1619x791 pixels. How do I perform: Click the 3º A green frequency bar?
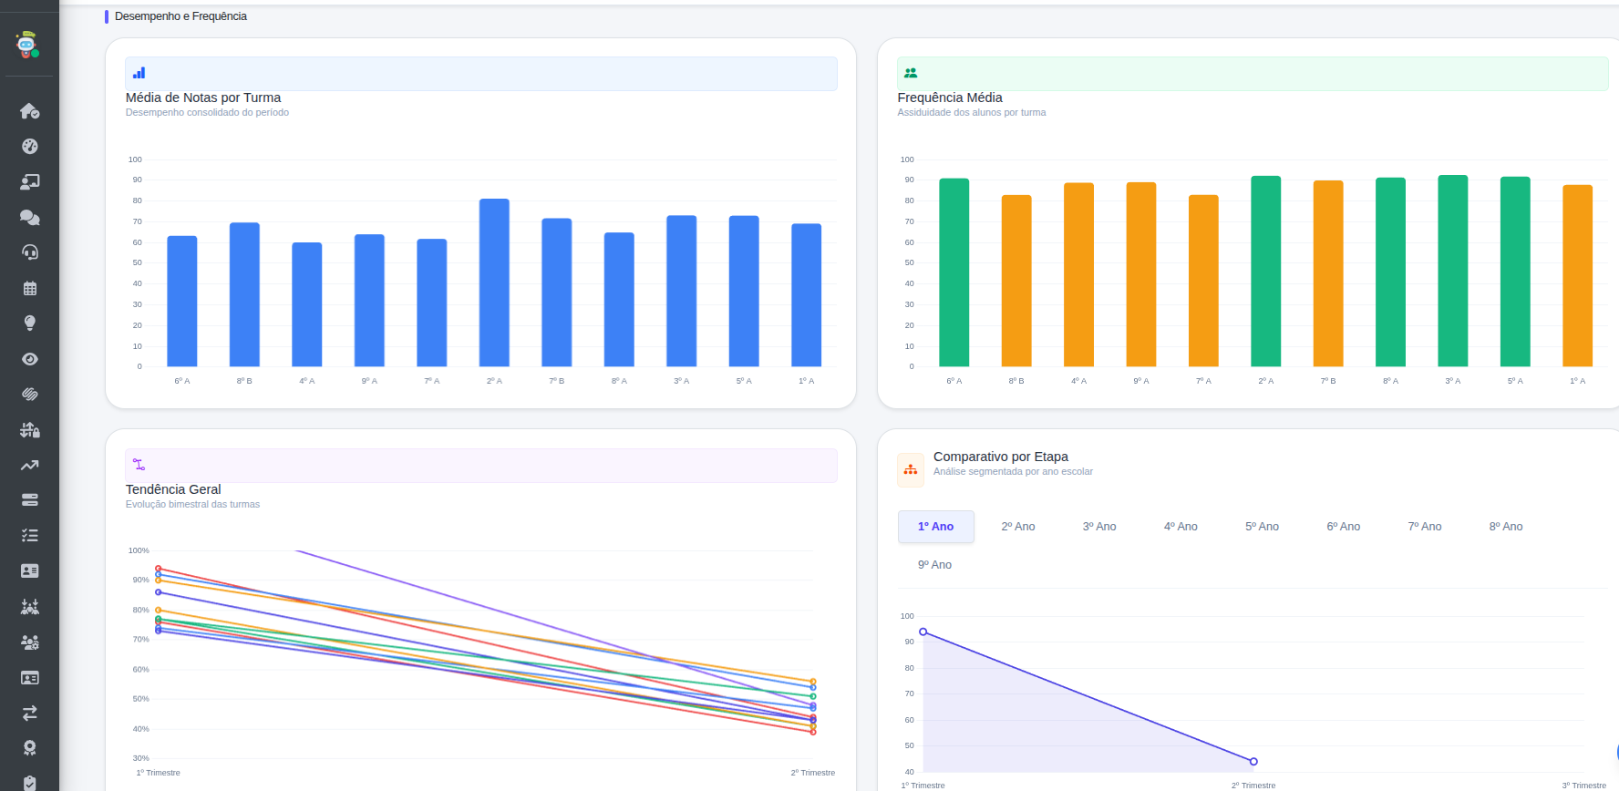pyautogui.click(x=1452, y=271)
